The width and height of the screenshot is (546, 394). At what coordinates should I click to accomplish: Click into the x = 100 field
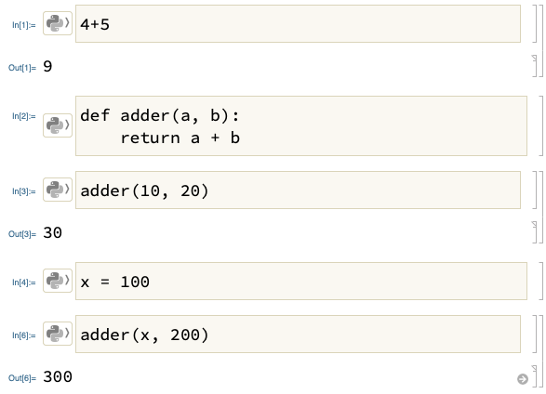[301, 281]
